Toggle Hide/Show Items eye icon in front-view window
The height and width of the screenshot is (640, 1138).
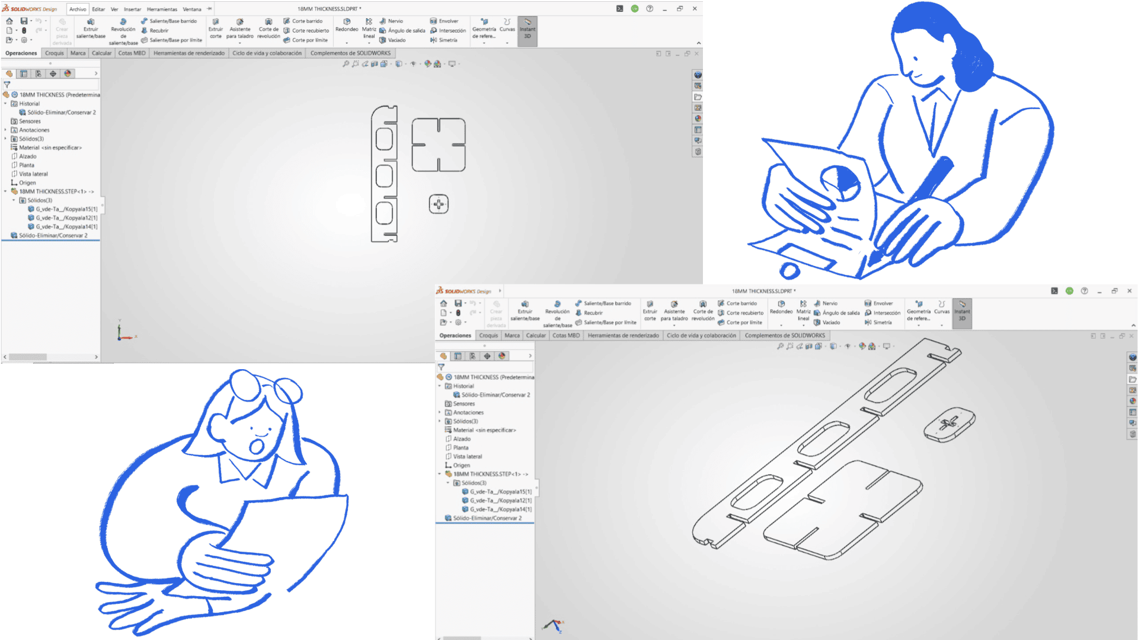click(x=413, y=64)
